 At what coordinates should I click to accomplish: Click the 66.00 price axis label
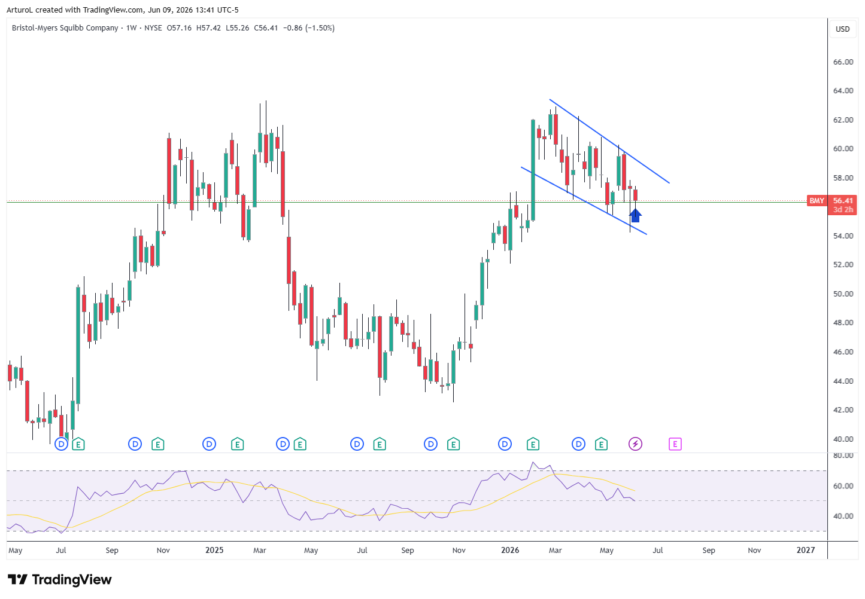click(843, 62)
